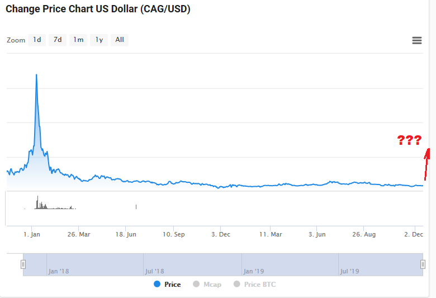Enable the Mcap series in legend
This screenshot has height=298, width=436.
[207, 285]
